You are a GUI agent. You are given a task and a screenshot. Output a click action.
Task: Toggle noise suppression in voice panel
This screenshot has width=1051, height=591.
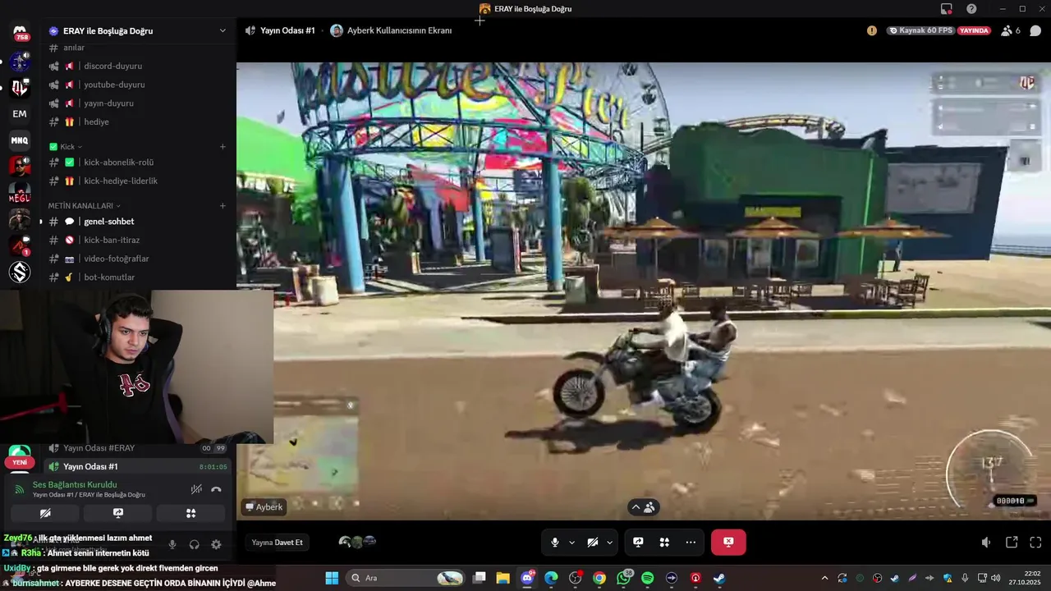point(196,489)
